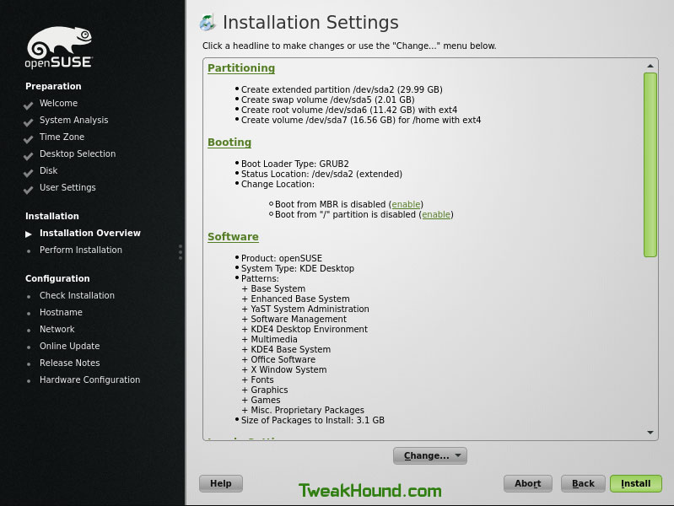
Task: Select Check Installation in sidebar
Action: (x=77, y=295)
